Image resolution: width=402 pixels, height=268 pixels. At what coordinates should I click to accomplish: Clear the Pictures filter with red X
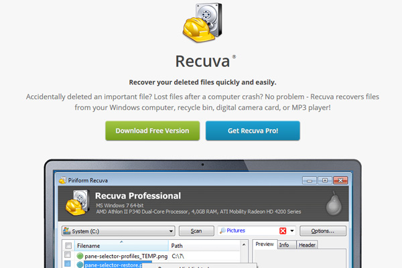283,230
